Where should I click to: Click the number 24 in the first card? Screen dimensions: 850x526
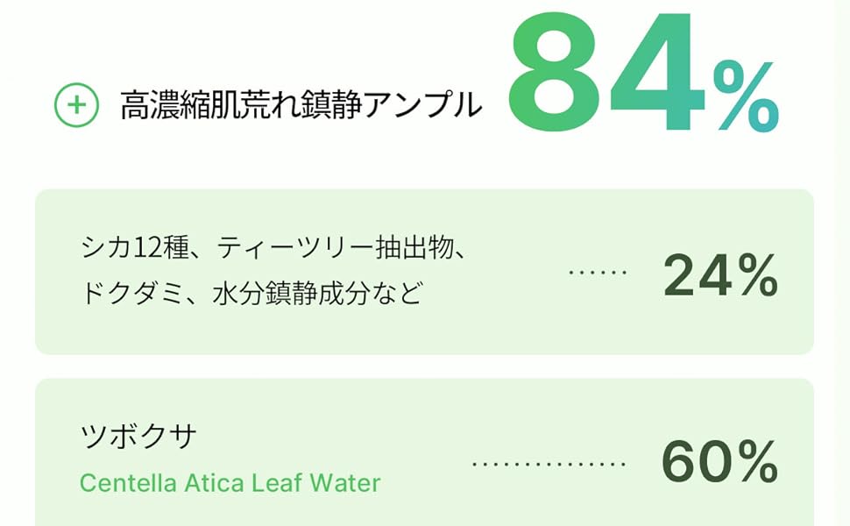point(692,276)
